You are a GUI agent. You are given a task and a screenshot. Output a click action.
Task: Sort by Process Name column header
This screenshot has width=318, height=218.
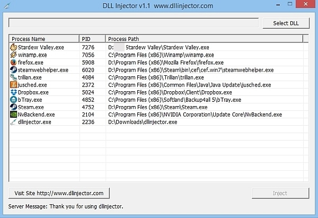tap(44, 39)
